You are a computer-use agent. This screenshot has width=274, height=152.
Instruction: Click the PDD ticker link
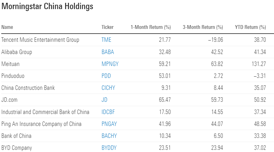point(106,76)
